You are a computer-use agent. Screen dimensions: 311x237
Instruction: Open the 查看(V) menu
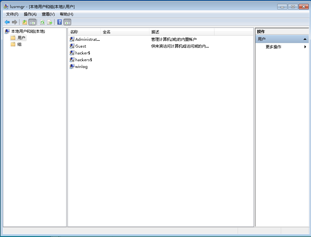pos(48,14)
